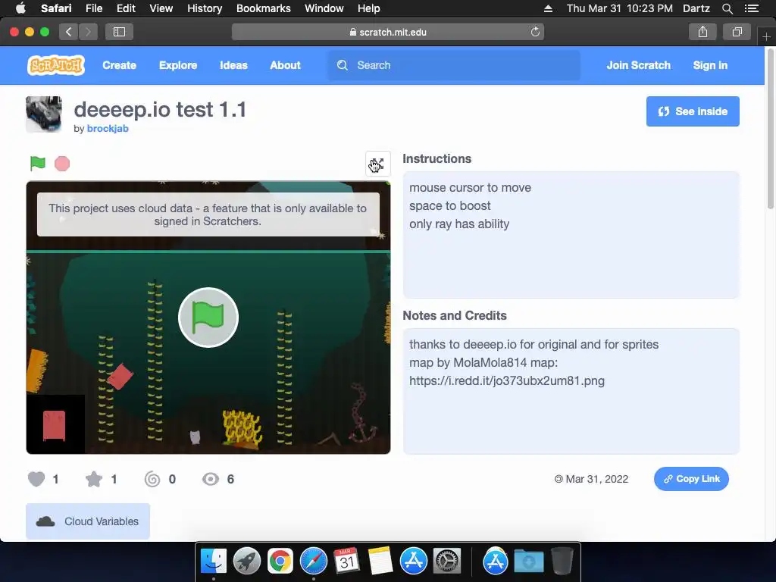Open the Bookmarks menu
The width and height of the screenshot is (776, 582).
[x=263, y=8]
